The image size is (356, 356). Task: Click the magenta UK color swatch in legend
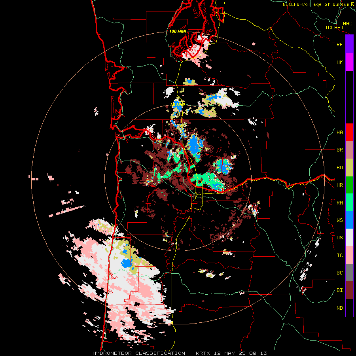349,62
